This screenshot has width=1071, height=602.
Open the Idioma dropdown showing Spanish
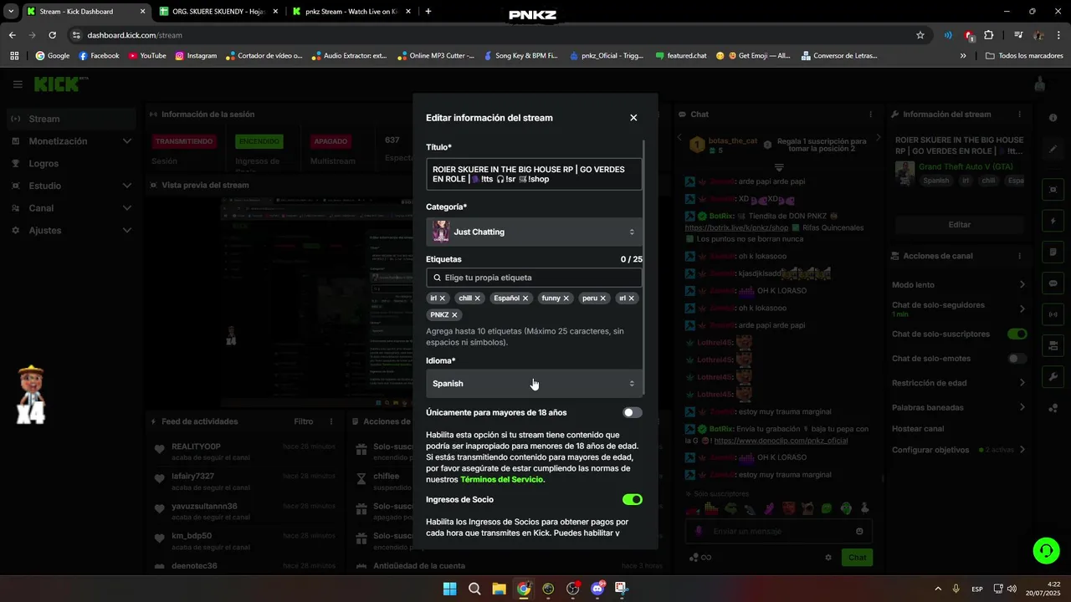534,384
